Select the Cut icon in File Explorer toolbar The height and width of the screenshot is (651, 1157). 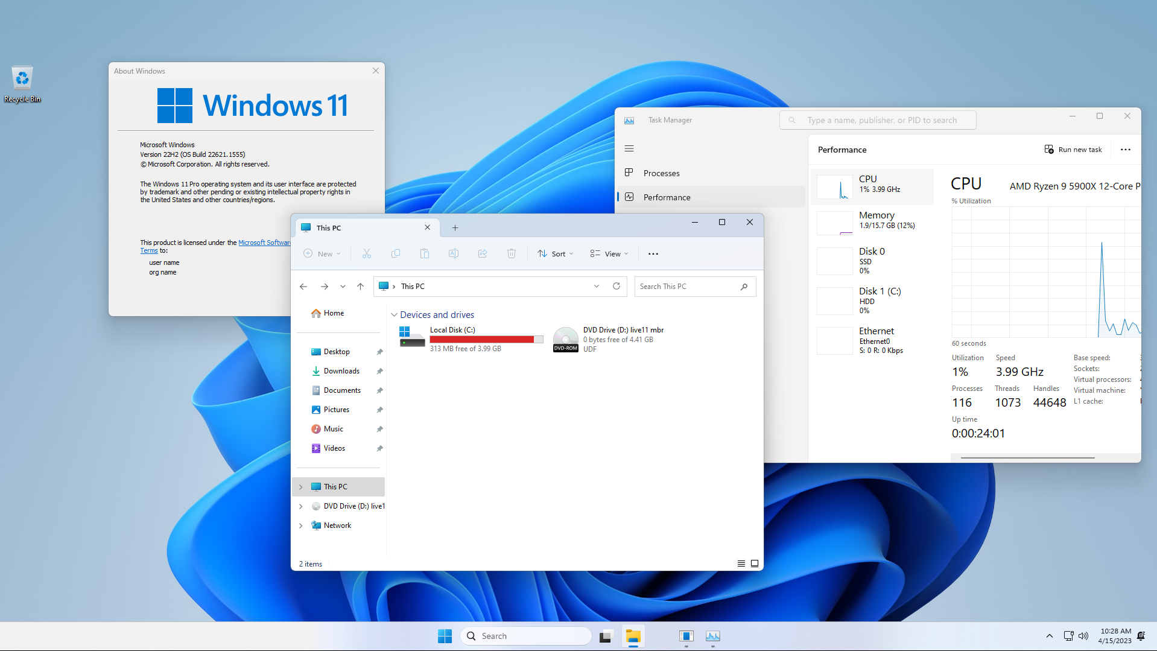point(366,253)
